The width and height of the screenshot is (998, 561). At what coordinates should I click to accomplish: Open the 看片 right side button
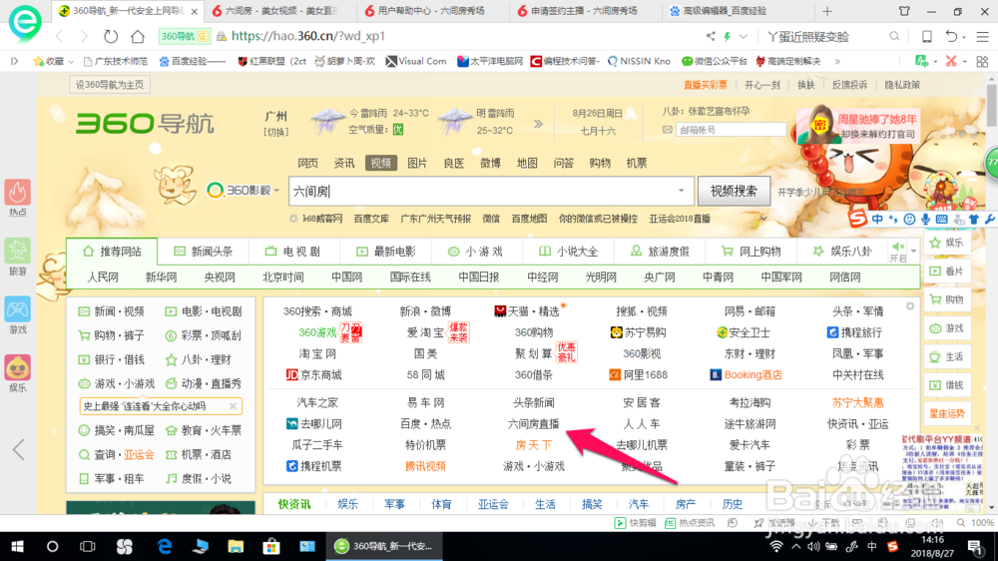coord(947,271)
